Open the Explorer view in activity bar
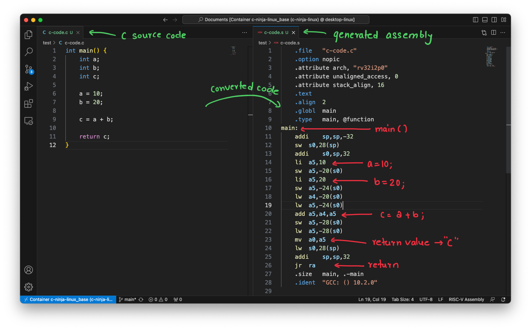Image resolution: width=531 pixels, height=330 pixels. pos(29,35)
